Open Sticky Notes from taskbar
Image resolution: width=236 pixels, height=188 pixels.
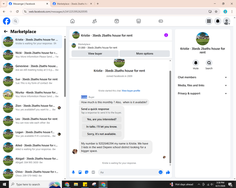(x=85, y=184)
